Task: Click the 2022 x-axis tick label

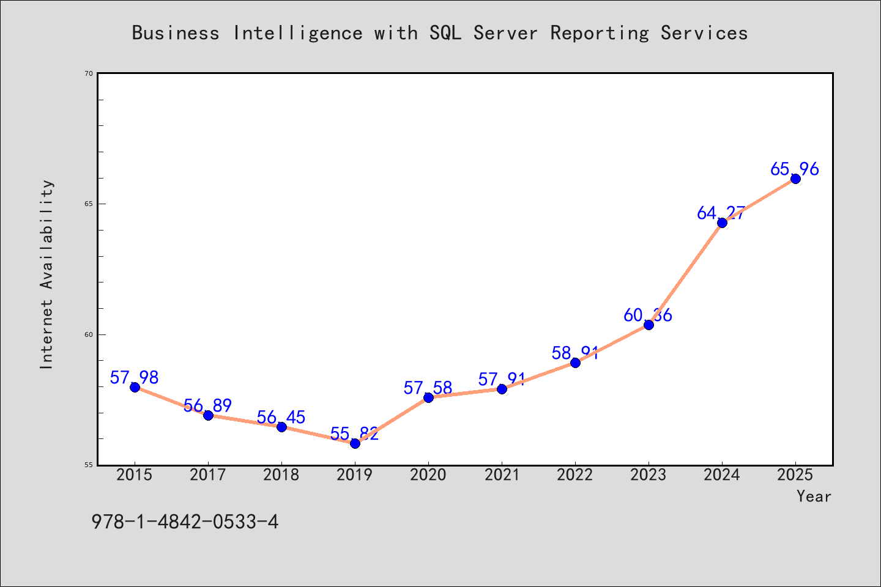Action: (575, 475)
